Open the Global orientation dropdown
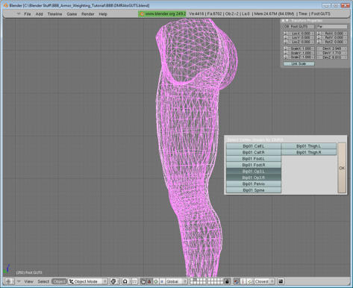Image resolution: width=353 pixels, height=288 pixels. [x=176, y=281]
